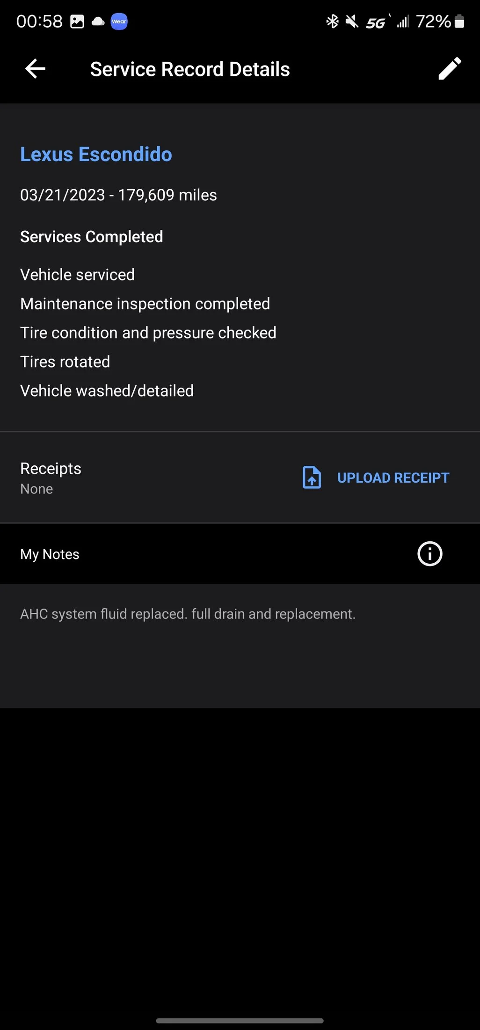Screen dimensions: 480x1030
Task: Tap the My Notes section header
Action: point(50,554)
